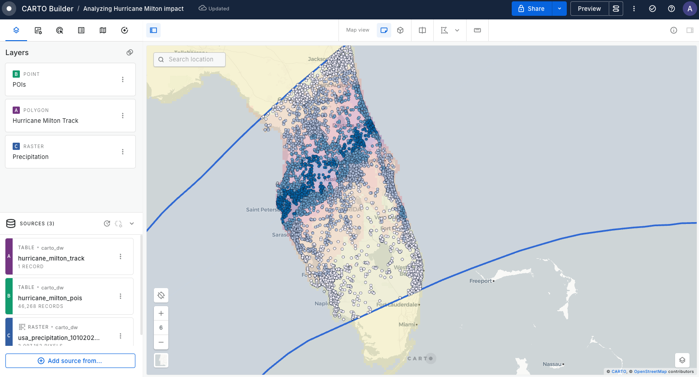Click the layer blending icon in Layers header
699x377 pixels.
[130, 52]
